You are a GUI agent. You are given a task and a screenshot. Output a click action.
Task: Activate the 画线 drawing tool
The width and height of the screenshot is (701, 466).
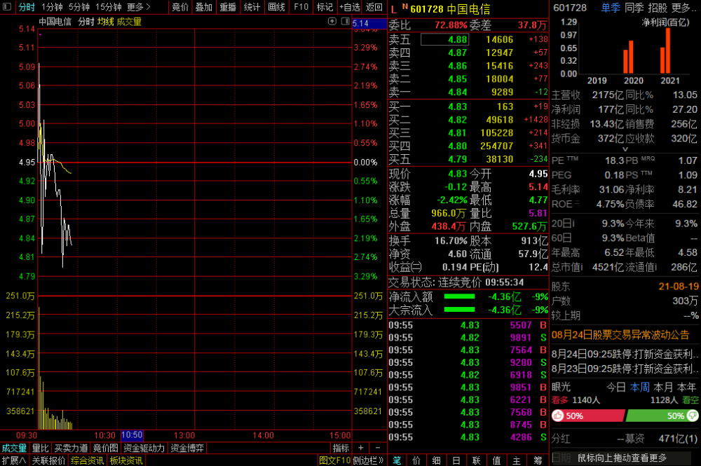coord(276,7)
